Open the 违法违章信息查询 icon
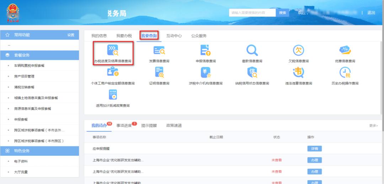Screen dimensions: 384x184 (298, 72)
